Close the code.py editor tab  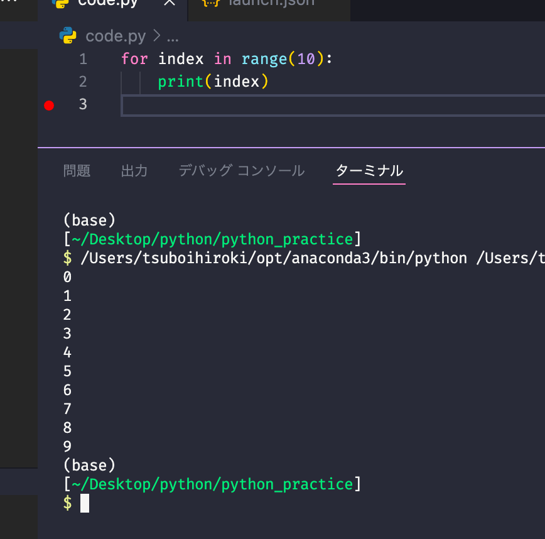[170, 3]
